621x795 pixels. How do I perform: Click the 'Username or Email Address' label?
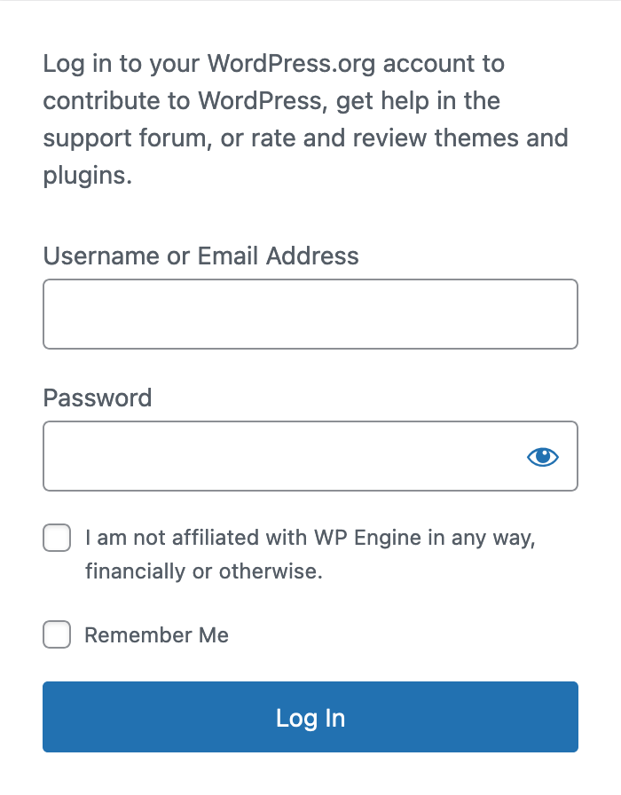[x=200, y=256]
